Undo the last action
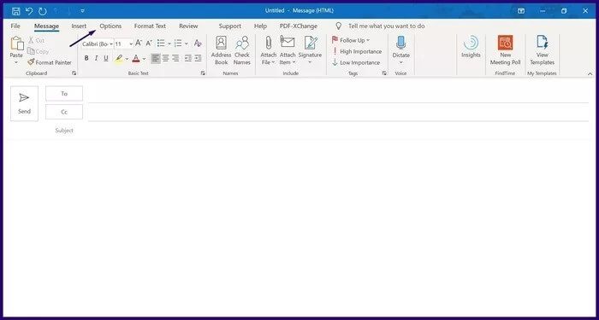The height and width of the screenshot is (320, 599). [x=29, y=11]
